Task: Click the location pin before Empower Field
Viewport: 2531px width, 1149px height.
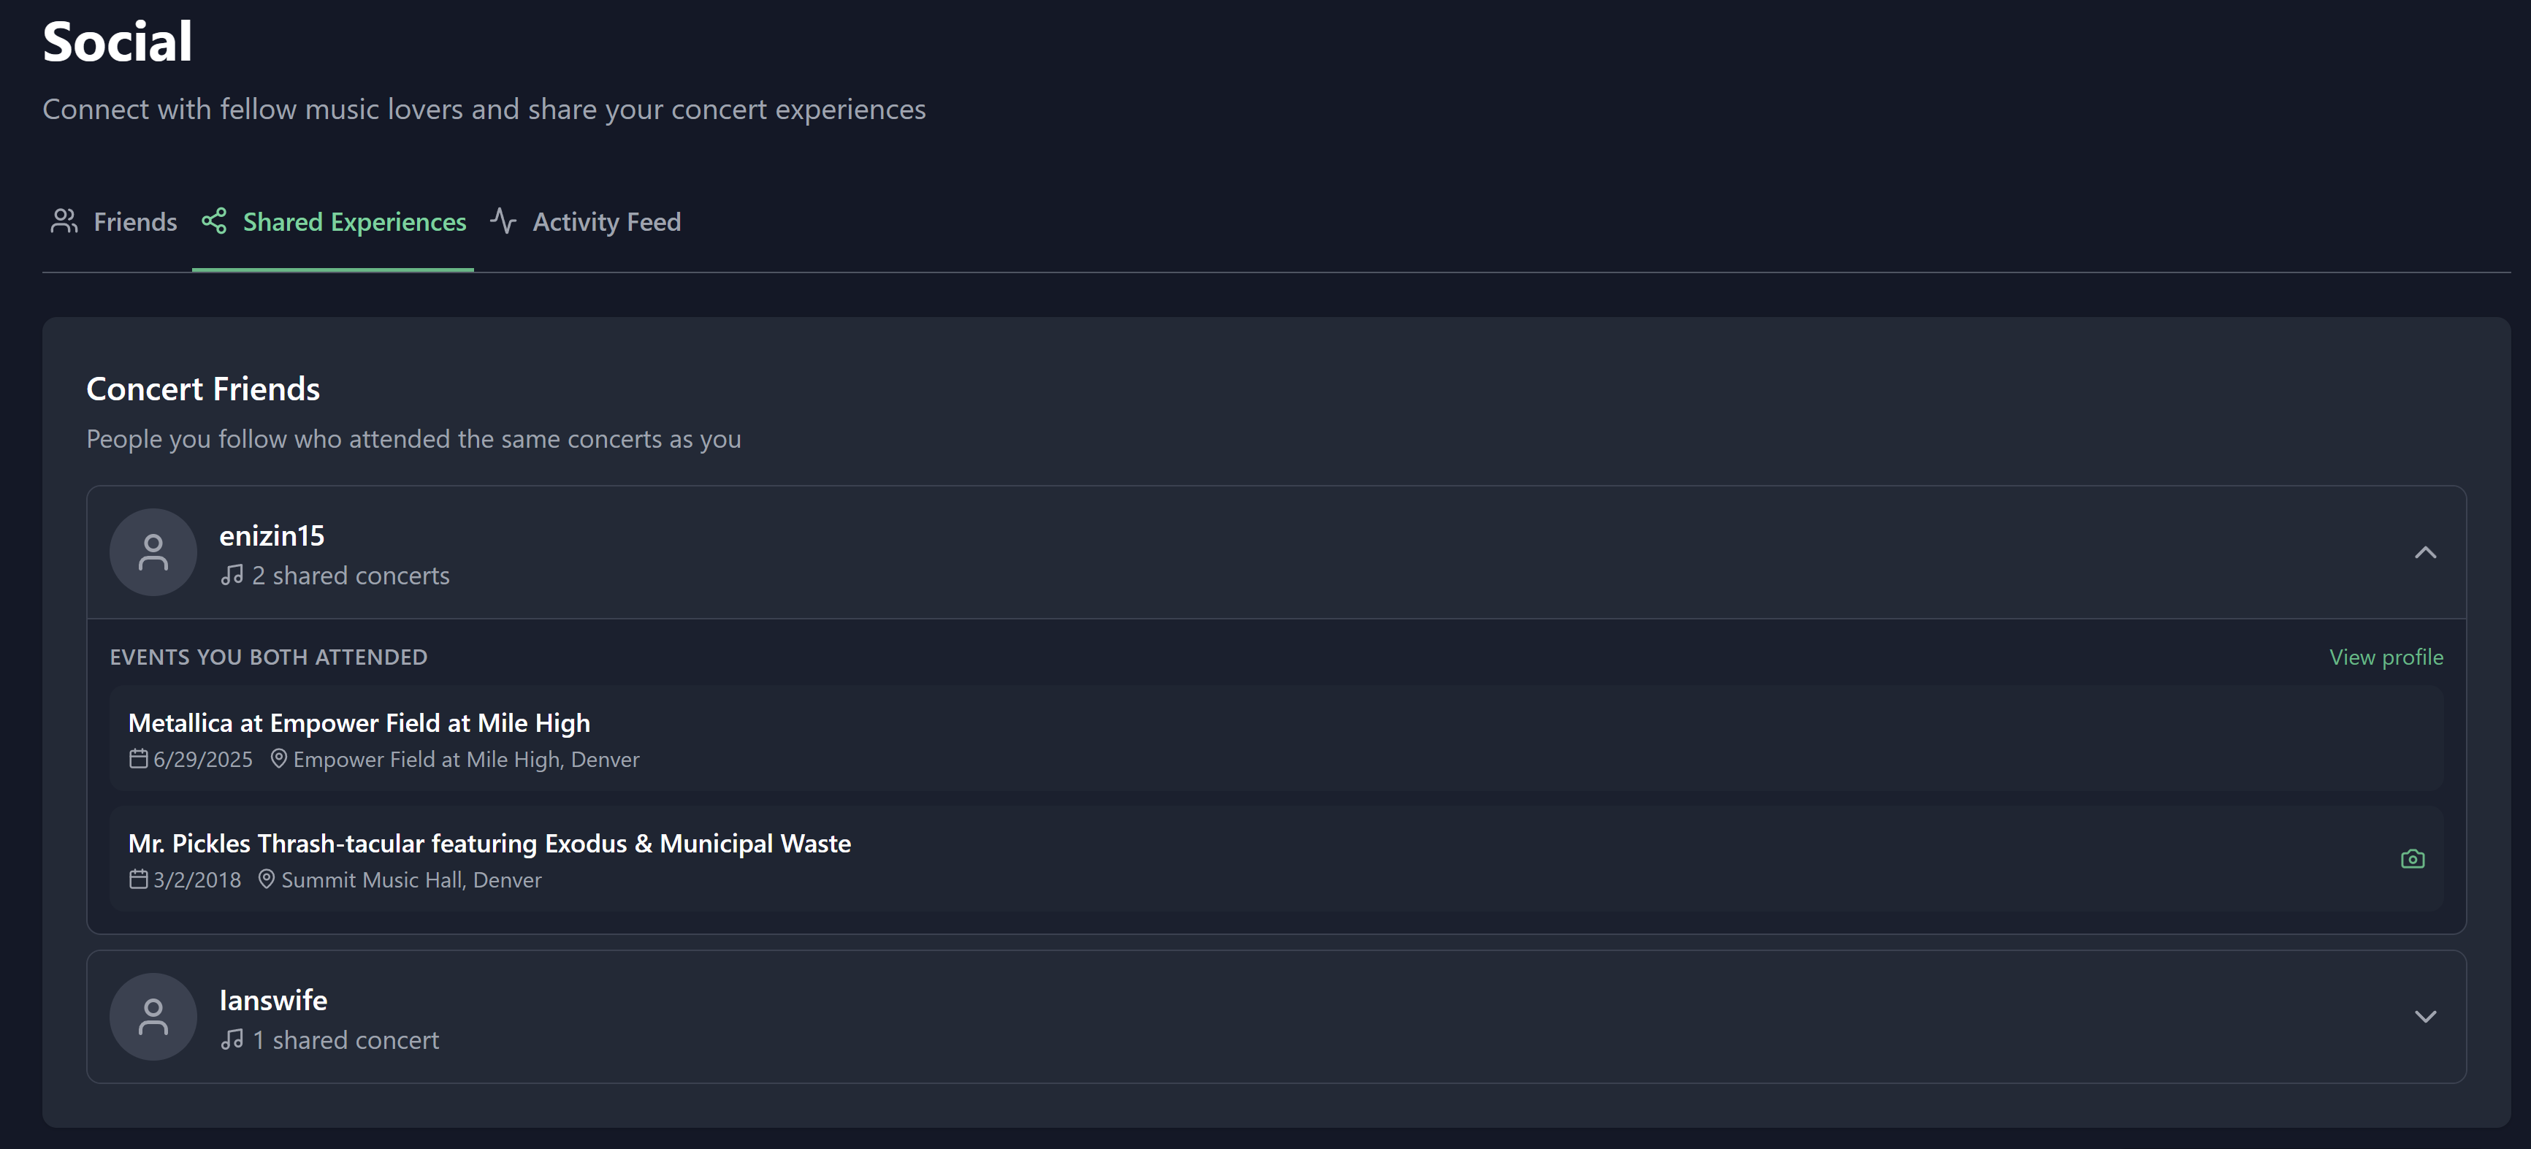Action: (279, 759)
